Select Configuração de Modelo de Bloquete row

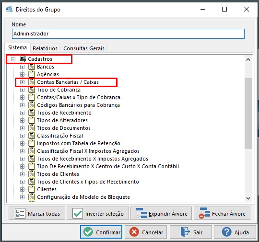click(x=83, y=197)
